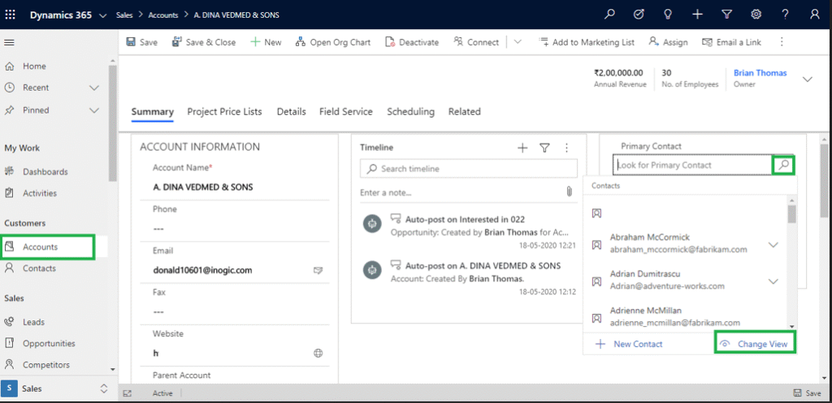Screen dimensions: 832x403
Task: Expand the Recent section in sidebar
Action: [94, 88]
